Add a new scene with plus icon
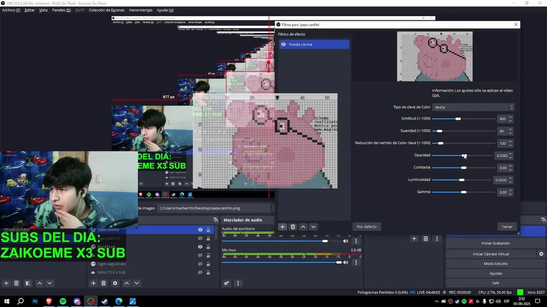Viewport: 547px width, 307px height. coord(6,283)
